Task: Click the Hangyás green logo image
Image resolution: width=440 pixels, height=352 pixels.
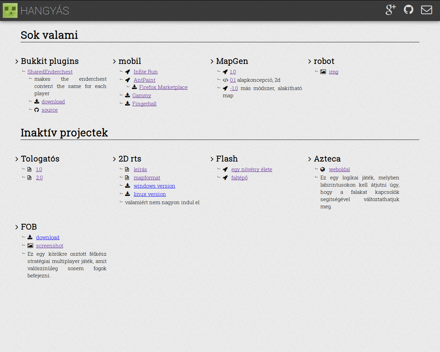Action: pyautogui.click(x=10, y=10)
